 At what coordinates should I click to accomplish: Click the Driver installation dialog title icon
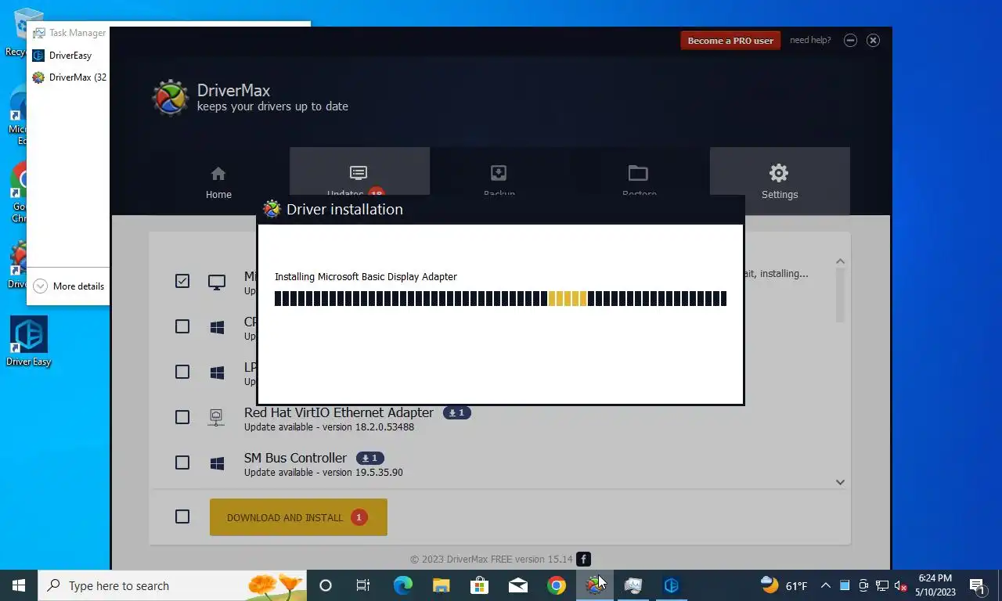tap(272, 209)
